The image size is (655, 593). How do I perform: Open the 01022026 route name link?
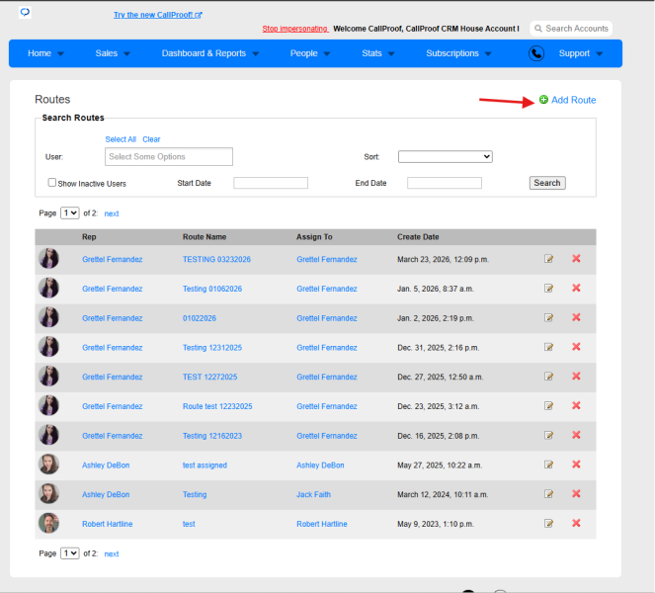pyautogui.click(x=200, y=318)
